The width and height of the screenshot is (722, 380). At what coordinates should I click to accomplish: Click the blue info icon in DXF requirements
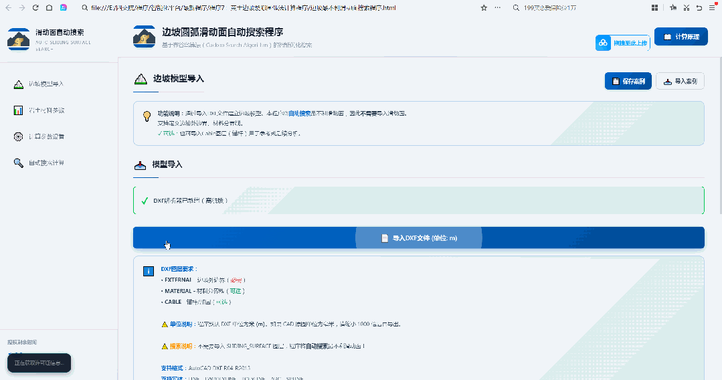(149, 271)
